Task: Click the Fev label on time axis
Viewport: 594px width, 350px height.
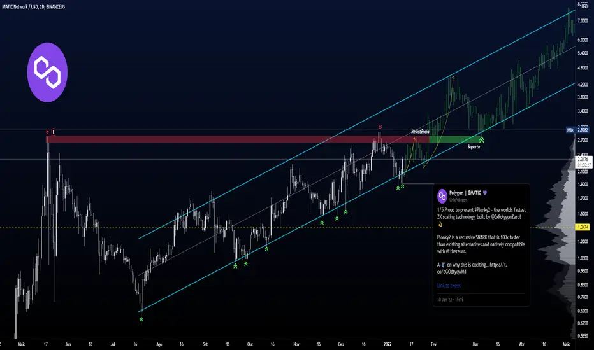Action: coord(434,344)
